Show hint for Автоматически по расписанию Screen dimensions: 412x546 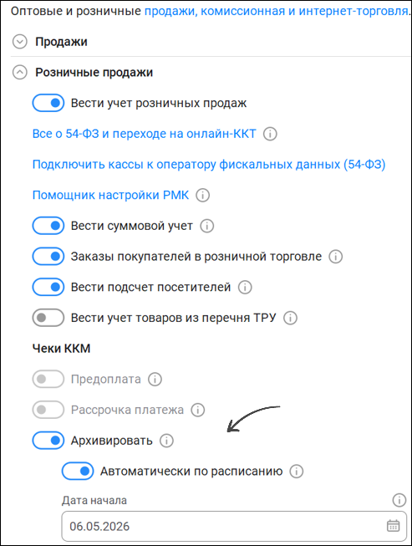(x=296, y=471)
